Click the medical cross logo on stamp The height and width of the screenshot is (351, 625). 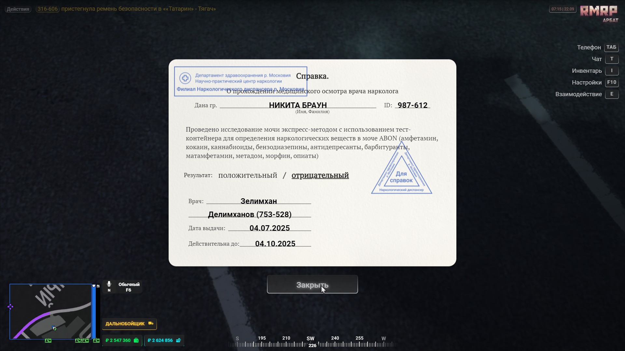pos(185,78)
